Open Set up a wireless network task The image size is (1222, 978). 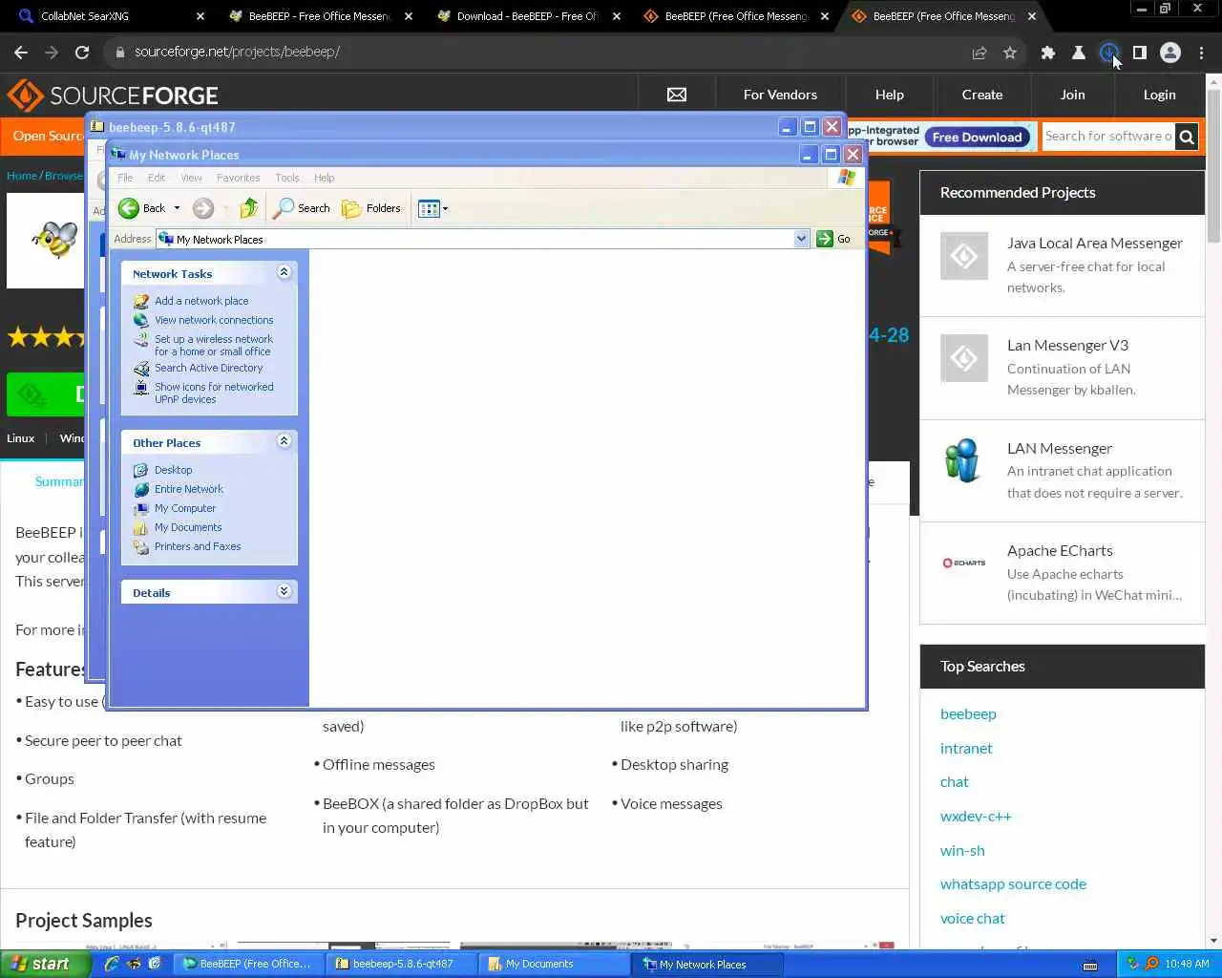(x=214, y=345)
